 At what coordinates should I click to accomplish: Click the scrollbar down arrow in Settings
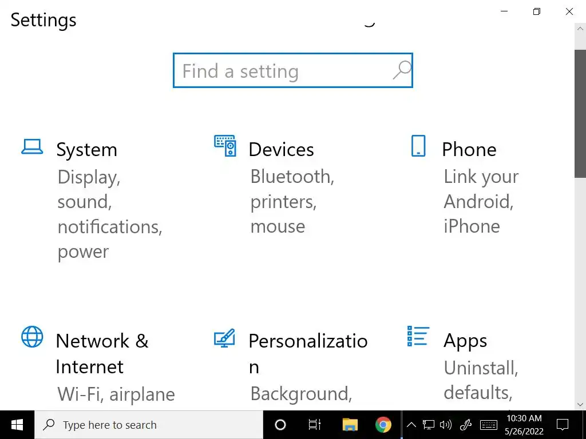(x=580, y=404)
